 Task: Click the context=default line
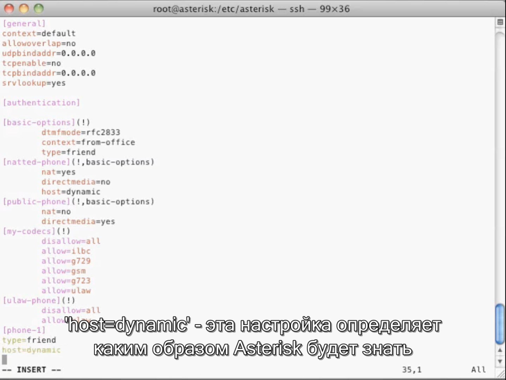(39, 33)
